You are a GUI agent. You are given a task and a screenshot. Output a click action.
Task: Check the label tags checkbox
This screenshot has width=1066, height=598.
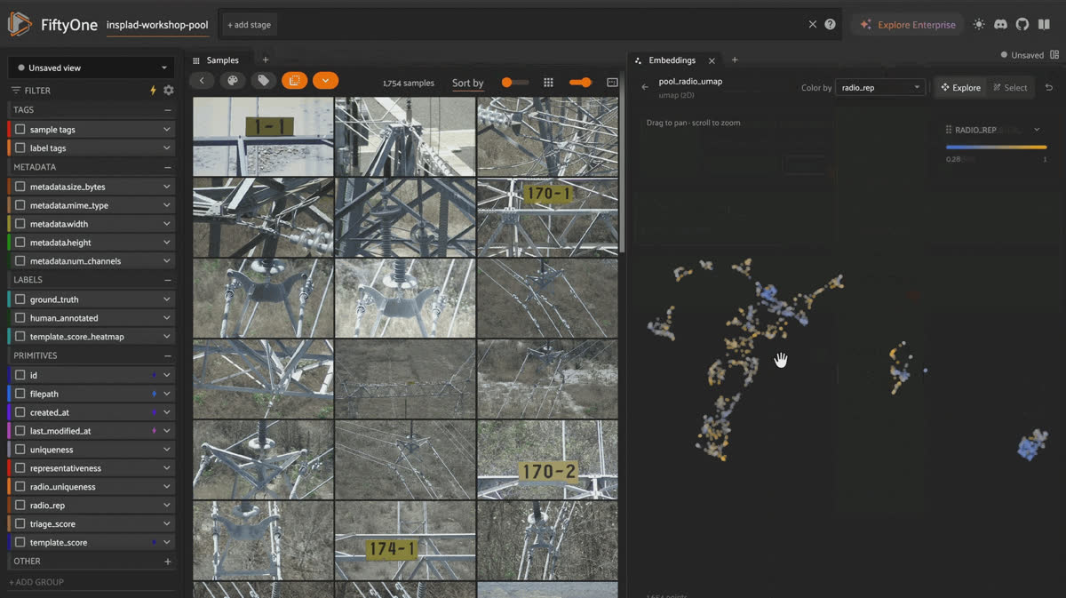[20, 148]
